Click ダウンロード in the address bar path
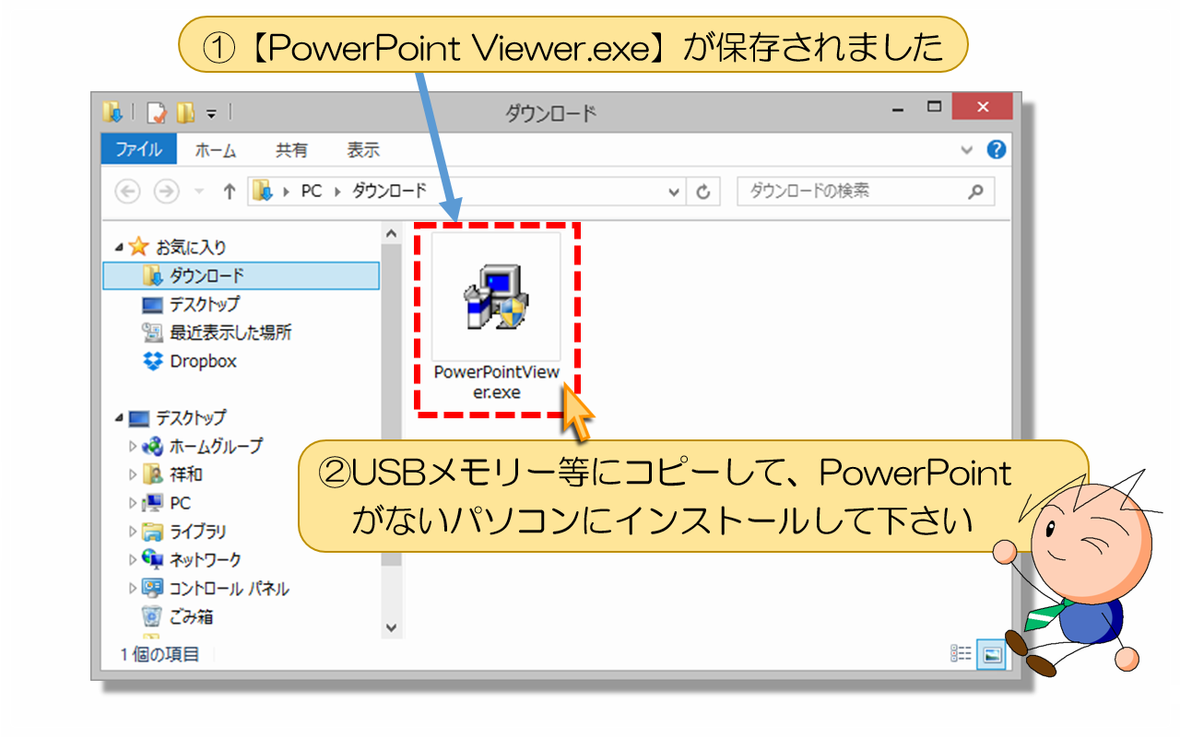Image resolution: width=1180 pixels, height=737 pixels. pyautogui.click(x=390, y=192)
